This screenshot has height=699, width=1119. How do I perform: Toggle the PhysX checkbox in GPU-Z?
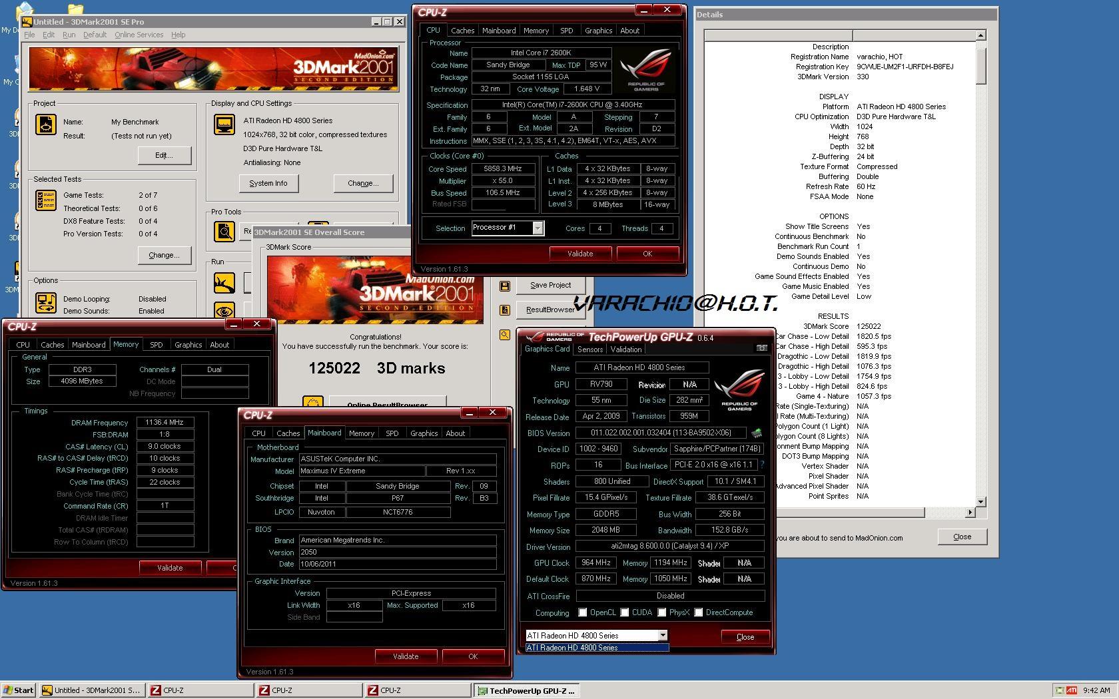pos(662,612)
